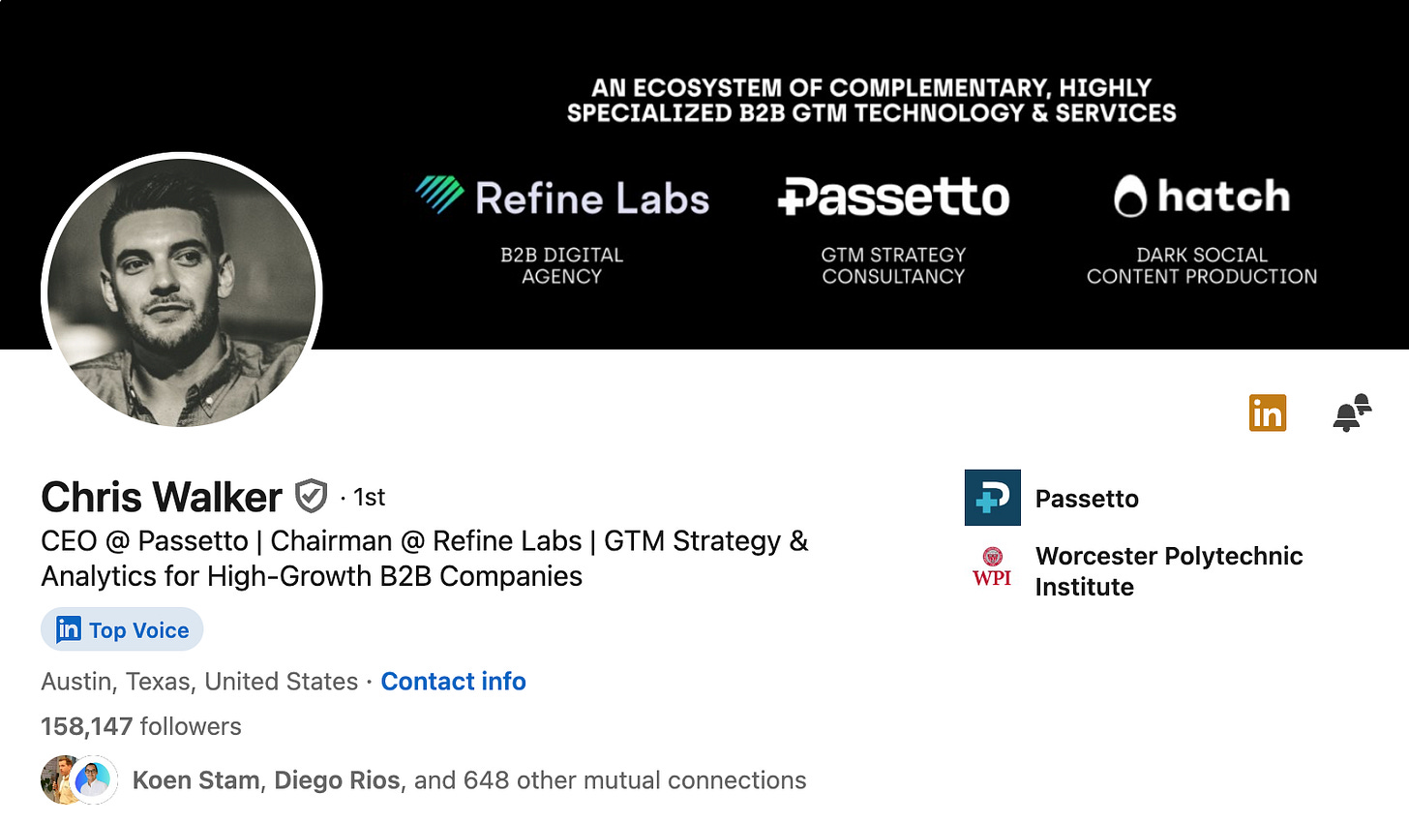Click the verified shield badge beside Chris Walker
The width and height of the screenshot is (1409, 824).
pos(311,497)
